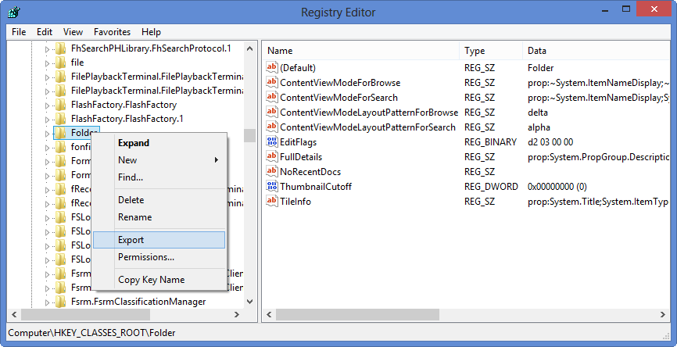Open the Favorites menu
Viewport: 677px width, 347px height.
point(113,32)
